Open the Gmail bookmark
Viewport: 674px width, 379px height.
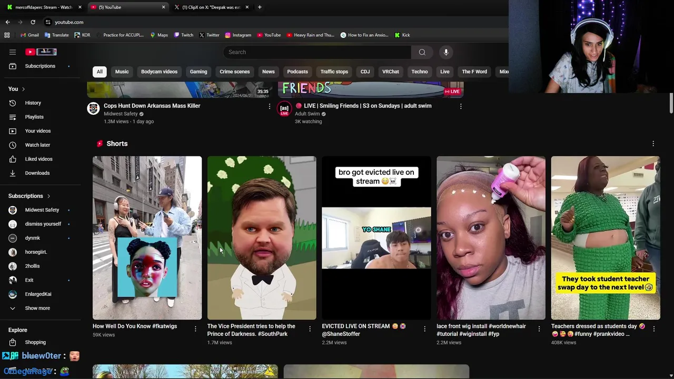click(29, 35)
